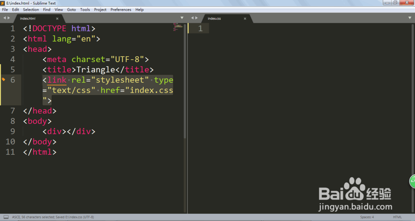Click next-tab arrow beside index.css tab
Viewport: 415px width, 221px height.
pos(196,18)
